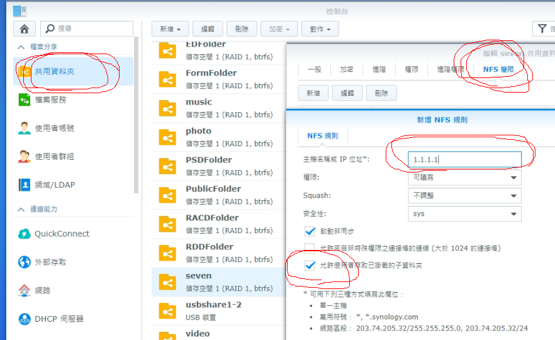Select the FormFolder share icon

point(167,79)
